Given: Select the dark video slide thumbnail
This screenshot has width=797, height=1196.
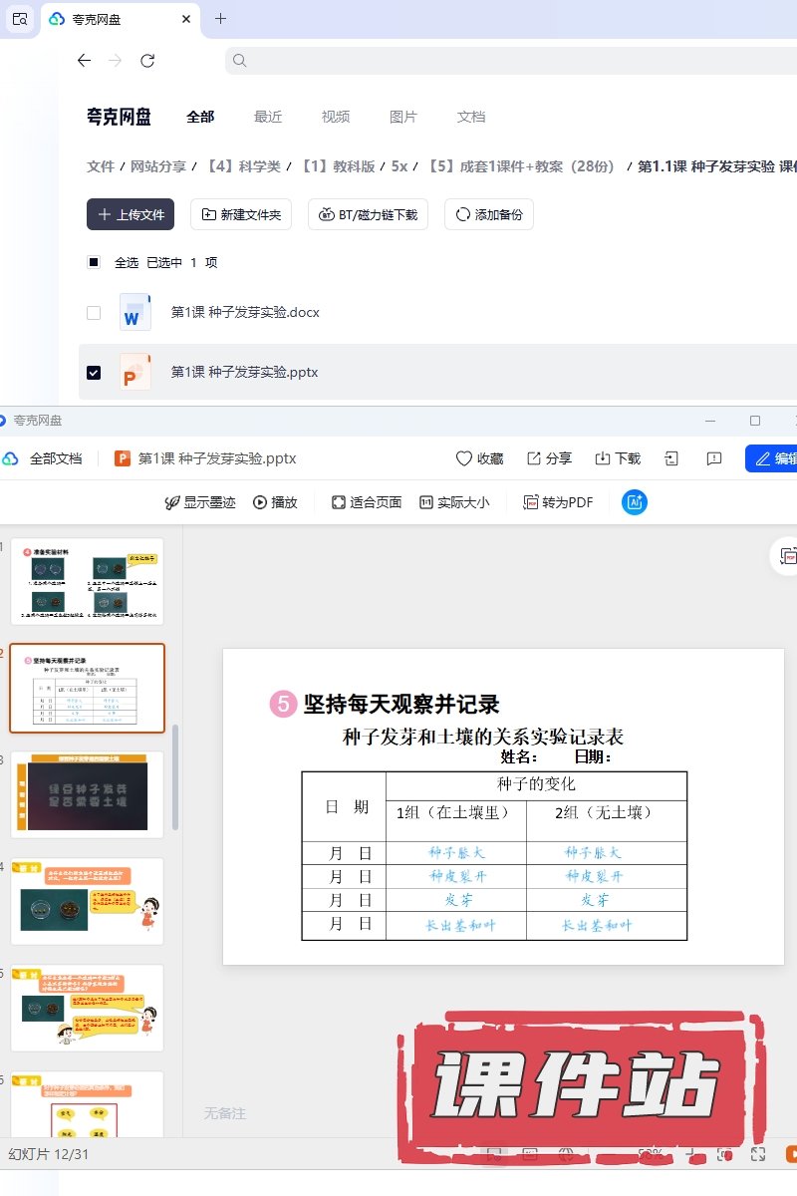Looking at the screenshot, I should pyautogui.click(x=87, y=794).
